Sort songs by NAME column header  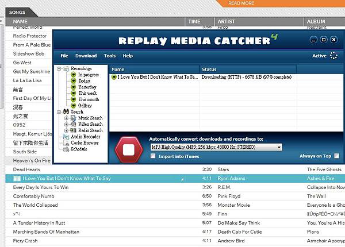click(95, 21)
